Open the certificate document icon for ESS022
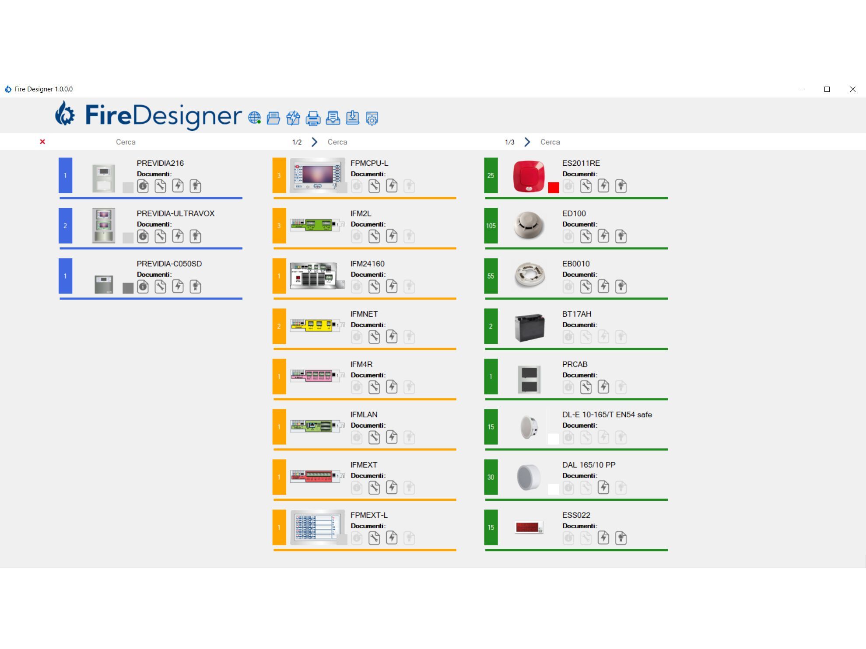 [621, 538]
